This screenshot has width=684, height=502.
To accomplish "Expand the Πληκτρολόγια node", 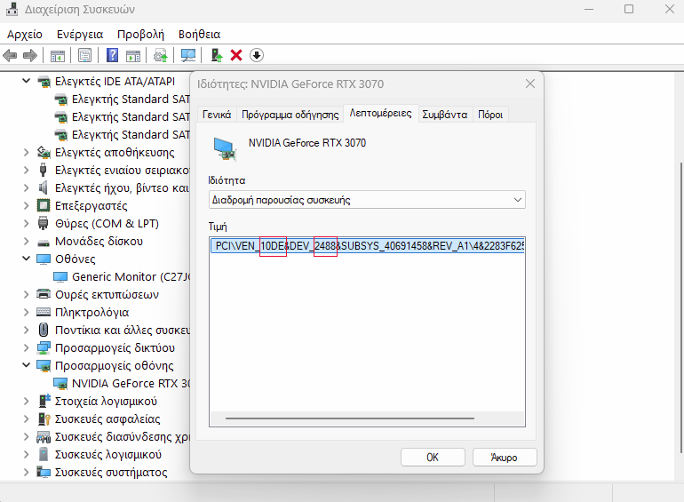I will [26, 312].
